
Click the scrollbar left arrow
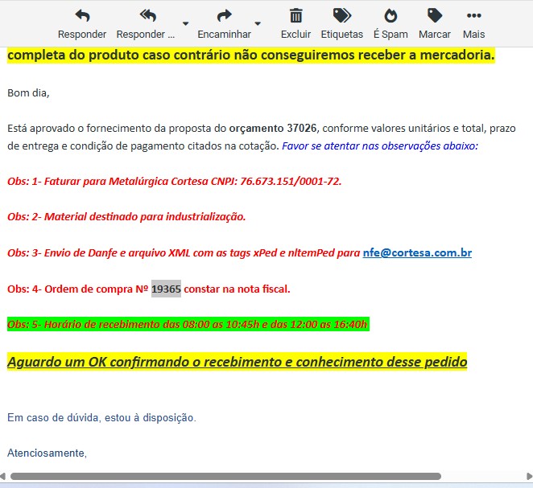tap(5, 477)
